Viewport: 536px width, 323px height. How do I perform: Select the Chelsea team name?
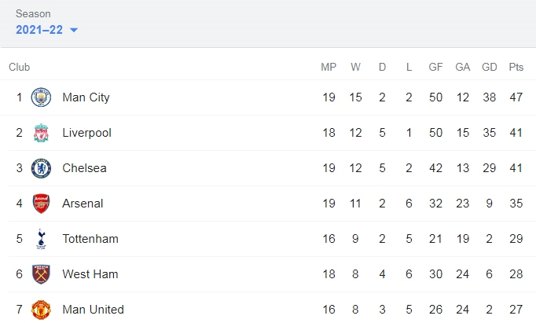pos(84,168)
